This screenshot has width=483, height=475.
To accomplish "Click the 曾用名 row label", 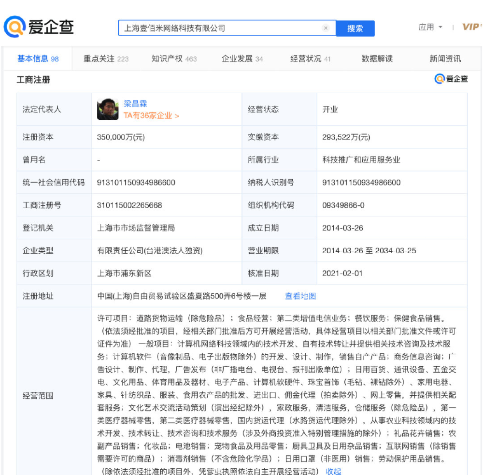I will [x=34, y=159].
